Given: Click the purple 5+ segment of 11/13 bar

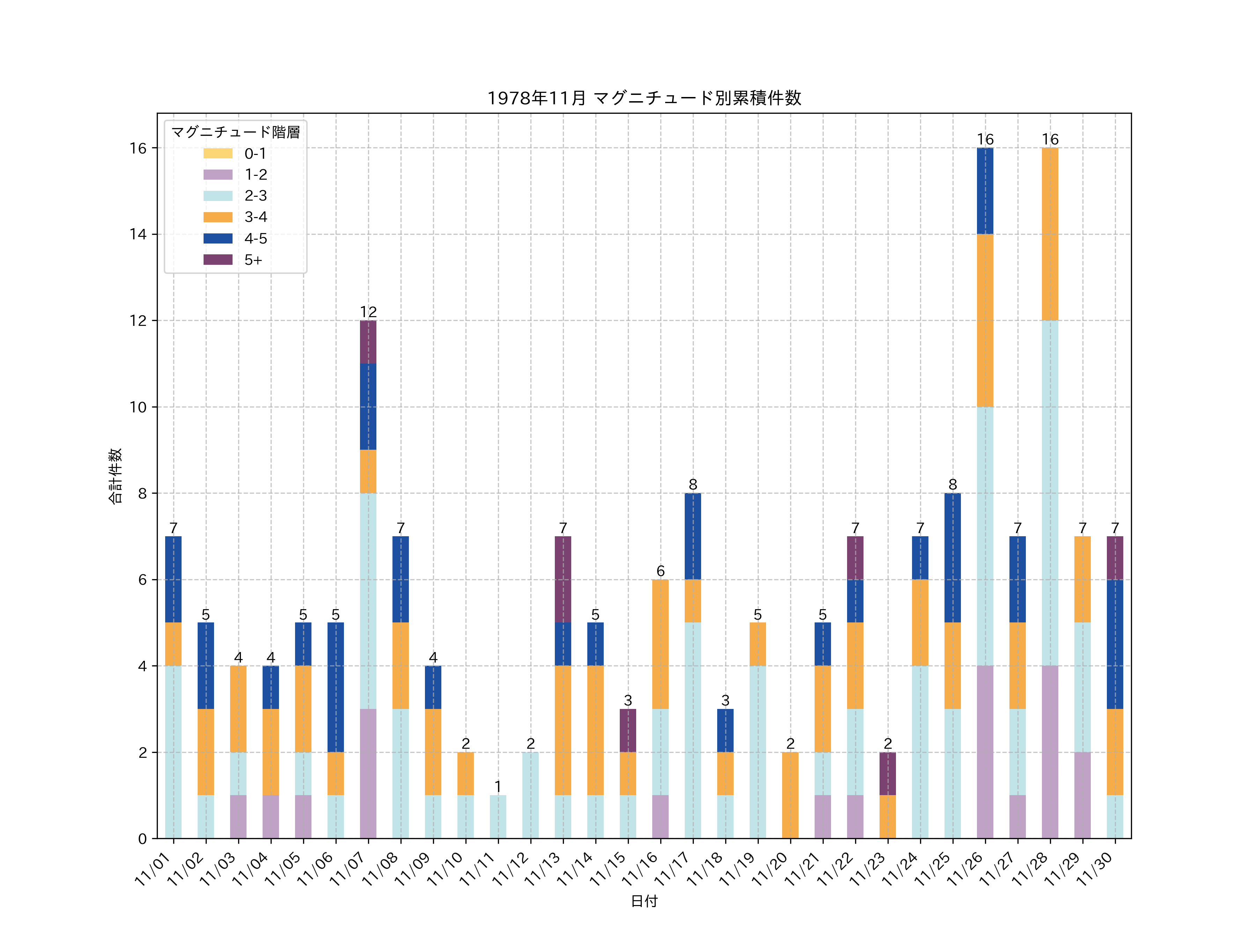Looking at the screenshot, I should (x=563, y=579).
